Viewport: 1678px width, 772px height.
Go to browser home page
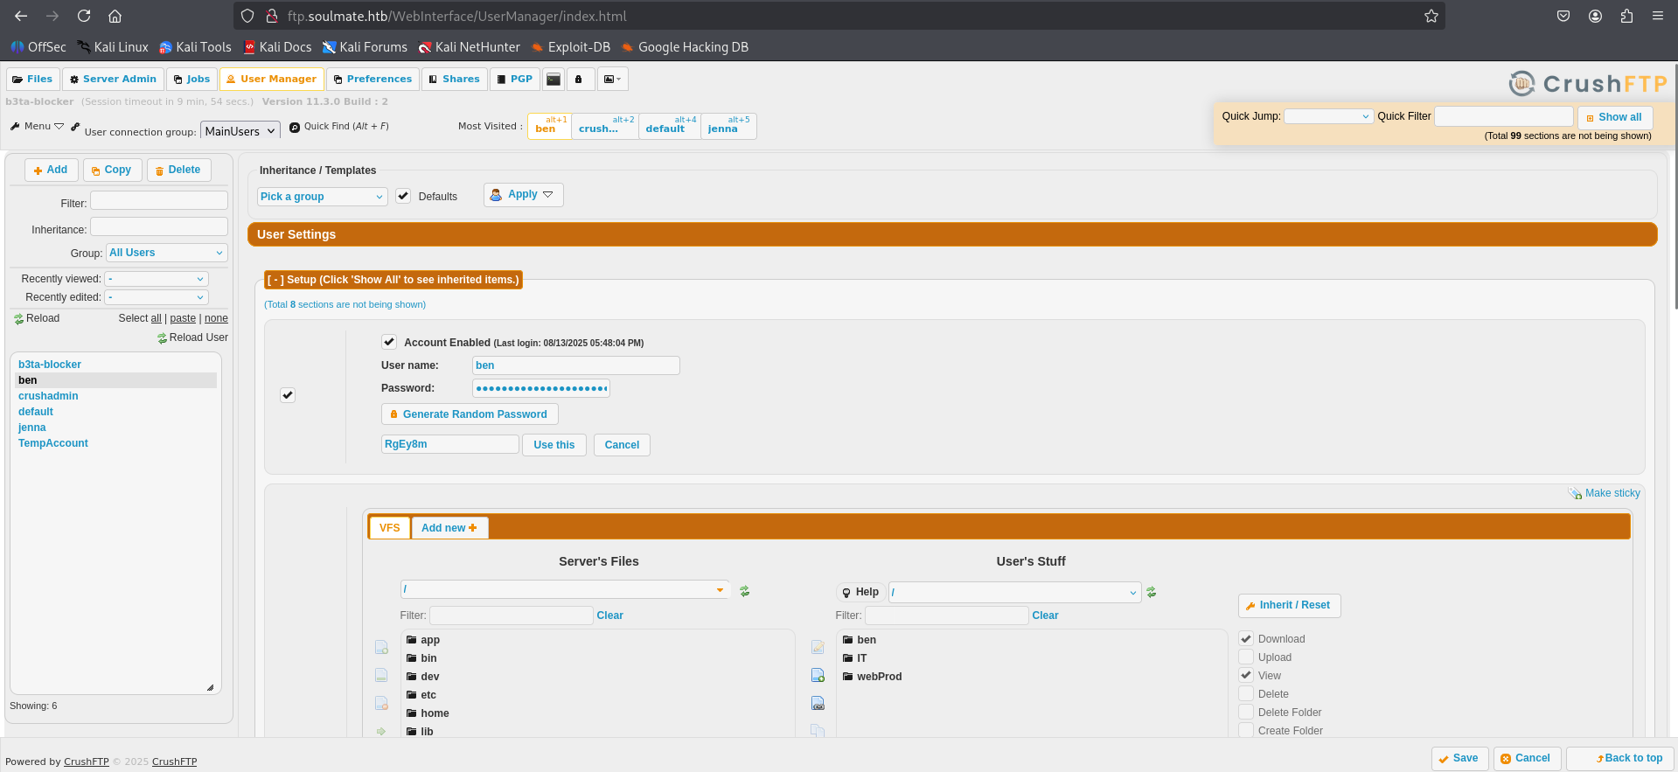tap(115, 16)
